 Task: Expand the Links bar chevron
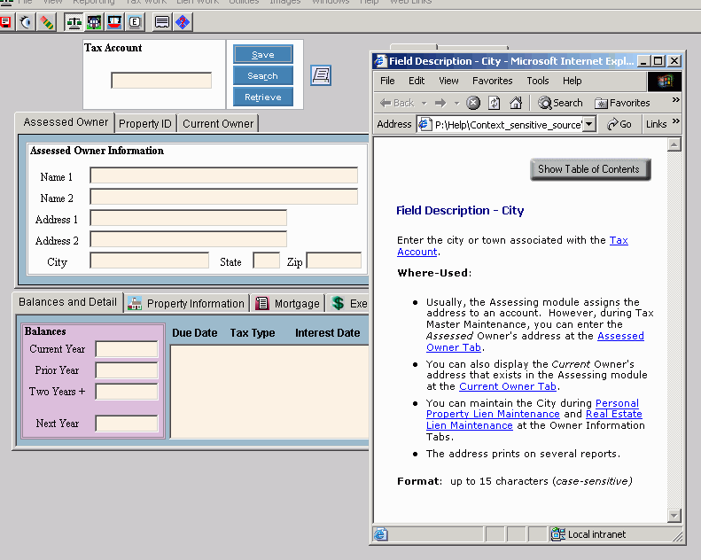point(676,121)
